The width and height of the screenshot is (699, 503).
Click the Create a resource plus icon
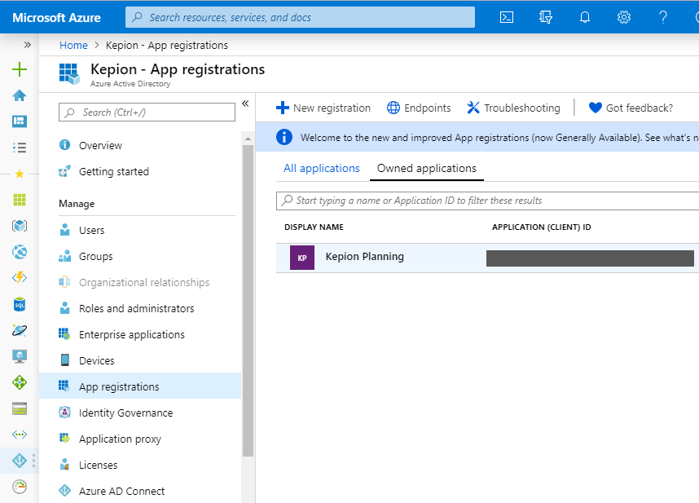(x=18, y=69)
